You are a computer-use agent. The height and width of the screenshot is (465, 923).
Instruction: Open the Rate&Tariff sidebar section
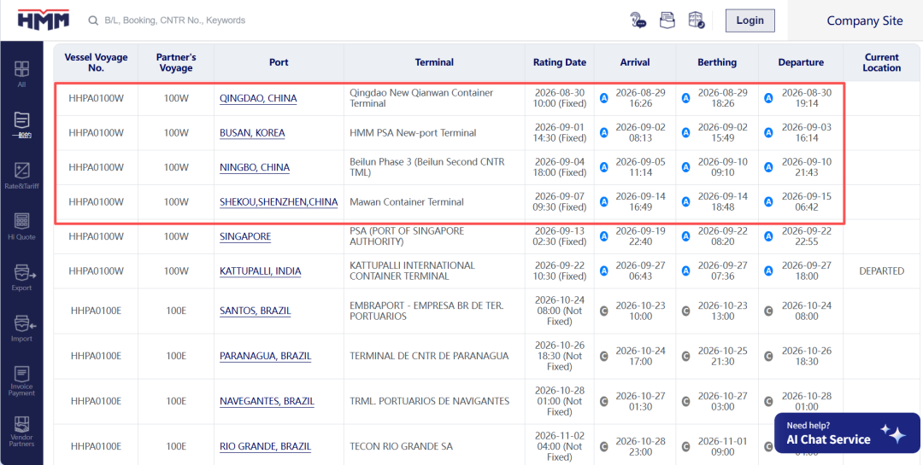pyautogui.click(x=21, y=176)
